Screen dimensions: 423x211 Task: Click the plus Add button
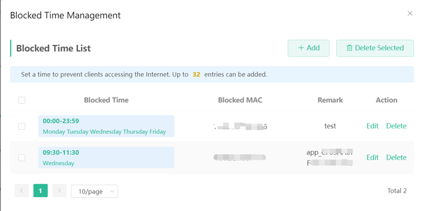click(309, 48)
